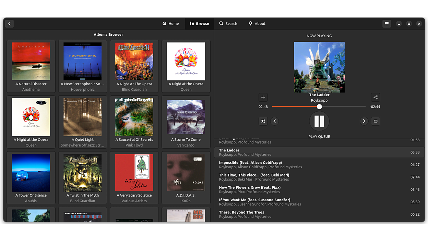Viewport: 428px width, 241px height.
Task: Open the hamburger menu
Action: point(387,24)
